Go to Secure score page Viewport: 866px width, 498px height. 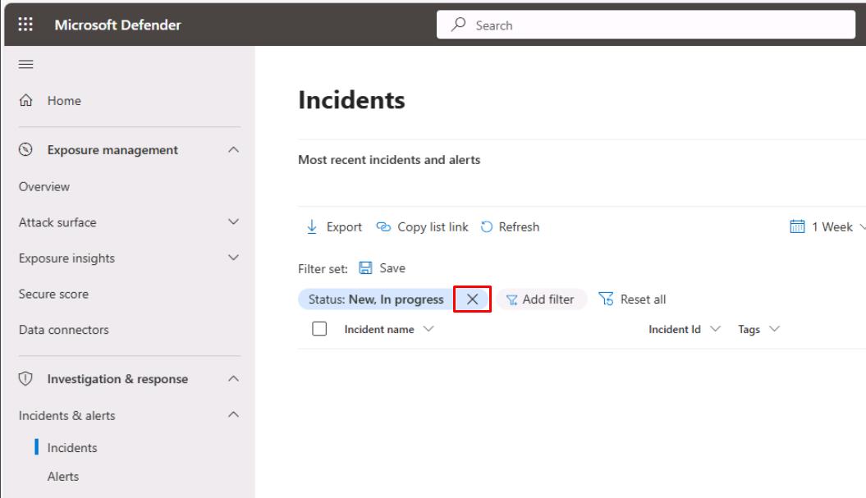(x=53, y=294)
